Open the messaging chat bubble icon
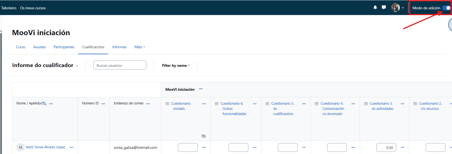This screenshot has width=452, height=154. click(384, 7)
